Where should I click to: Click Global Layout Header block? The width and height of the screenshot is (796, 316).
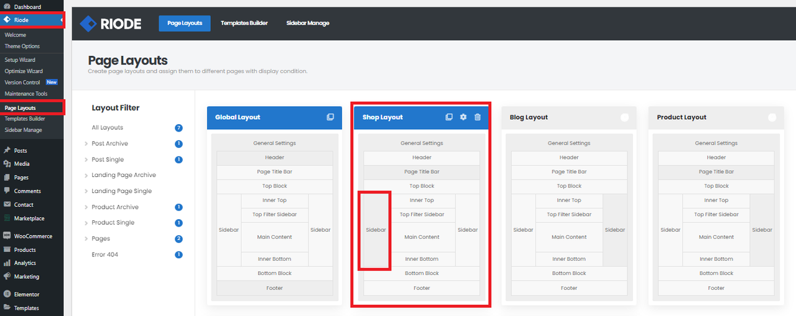pos(275,158)
